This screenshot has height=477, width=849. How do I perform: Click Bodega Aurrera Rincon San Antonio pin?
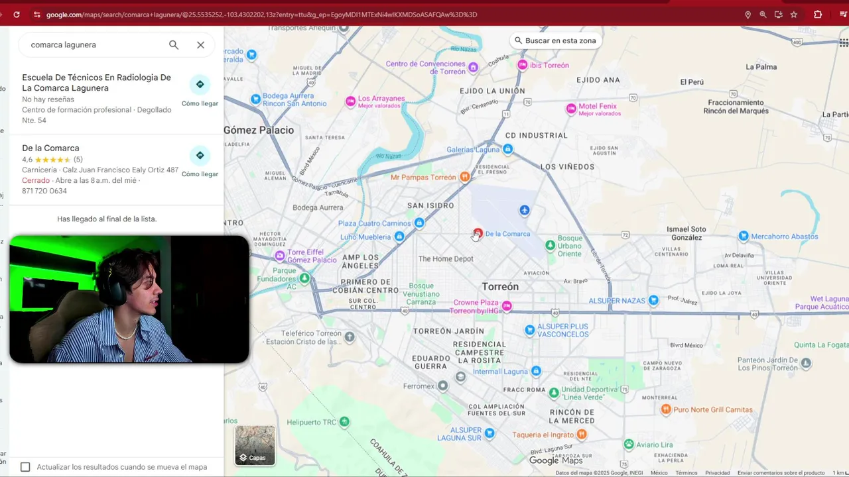pos(255,99)
